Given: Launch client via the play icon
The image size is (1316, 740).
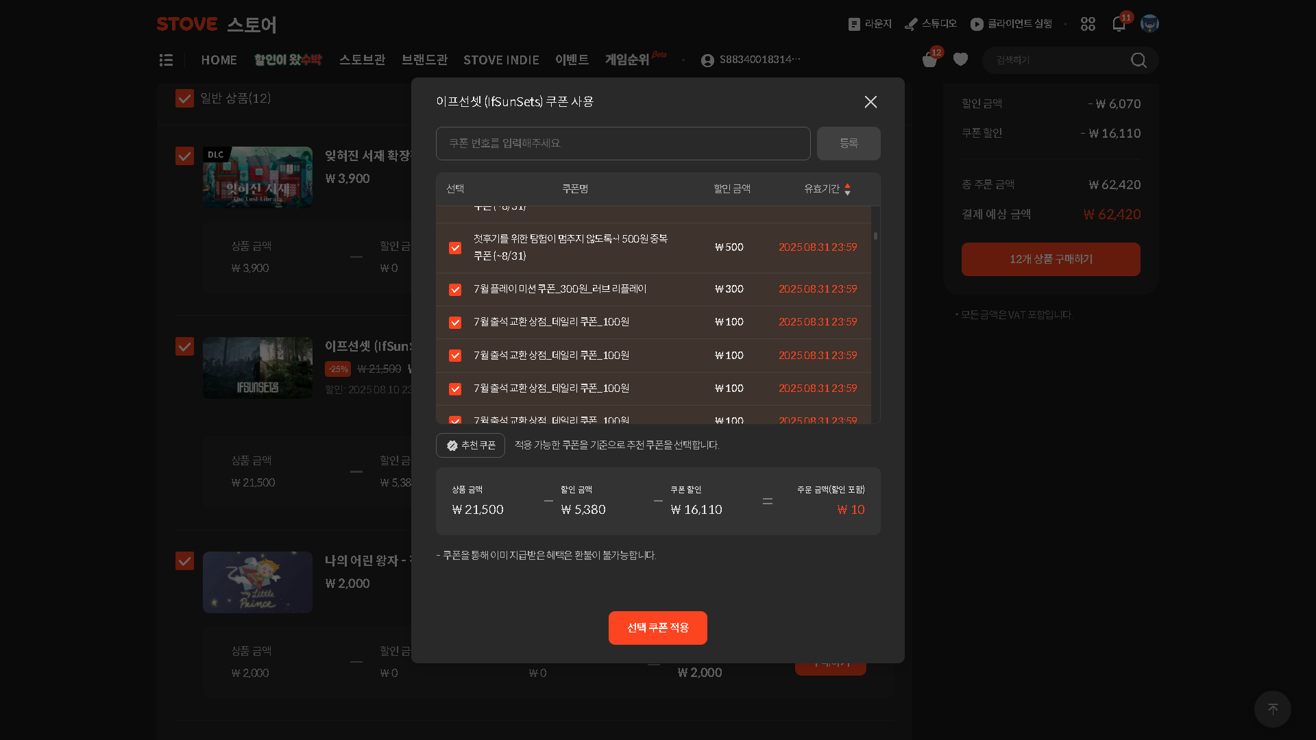Looking at the screenshot, I should pos(1011,24).
